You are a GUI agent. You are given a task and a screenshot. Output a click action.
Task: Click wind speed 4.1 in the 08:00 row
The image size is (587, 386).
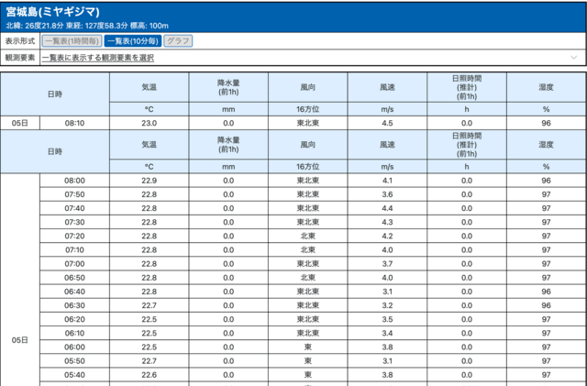click(387, 181)
